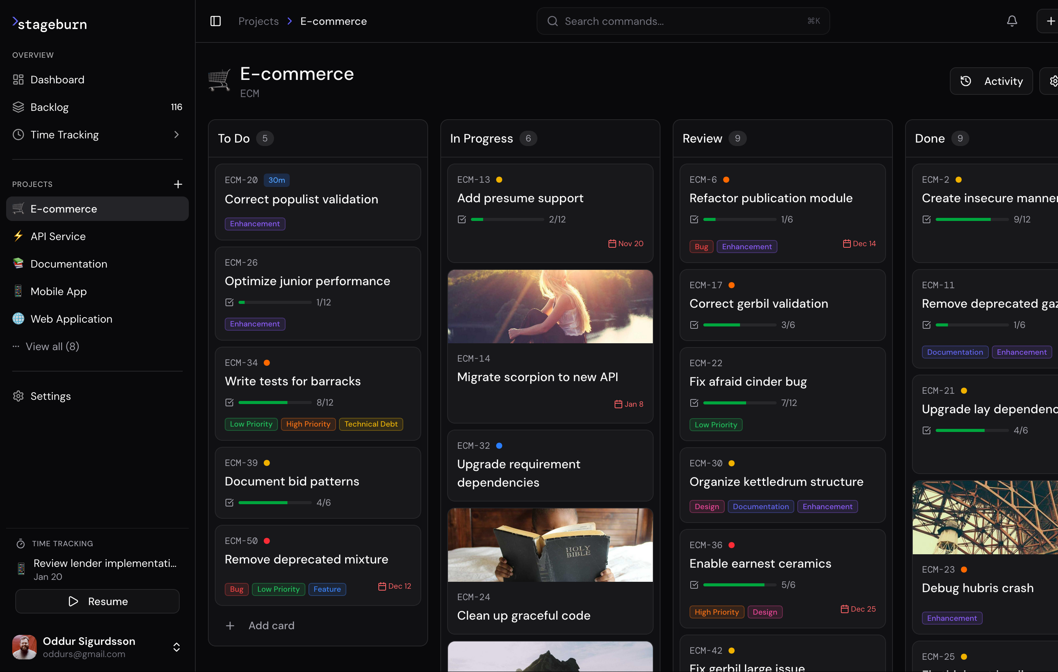Open user account switcher chevrons
The width and height of the screenshot is (1058, 672).
pos(177,647)
